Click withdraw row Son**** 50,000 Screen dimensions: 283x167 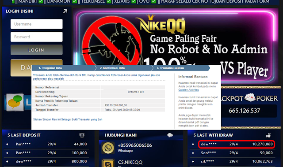[232, 153]
